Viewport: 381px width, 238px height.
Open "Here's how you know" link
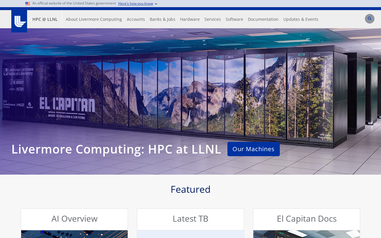click(x=135, y=4)
